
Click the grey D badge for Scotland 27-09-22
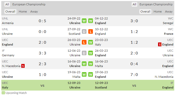click(84, 31)
